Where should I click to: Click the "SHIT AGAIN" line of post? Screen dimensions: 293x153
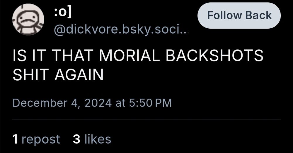point(58,74)
